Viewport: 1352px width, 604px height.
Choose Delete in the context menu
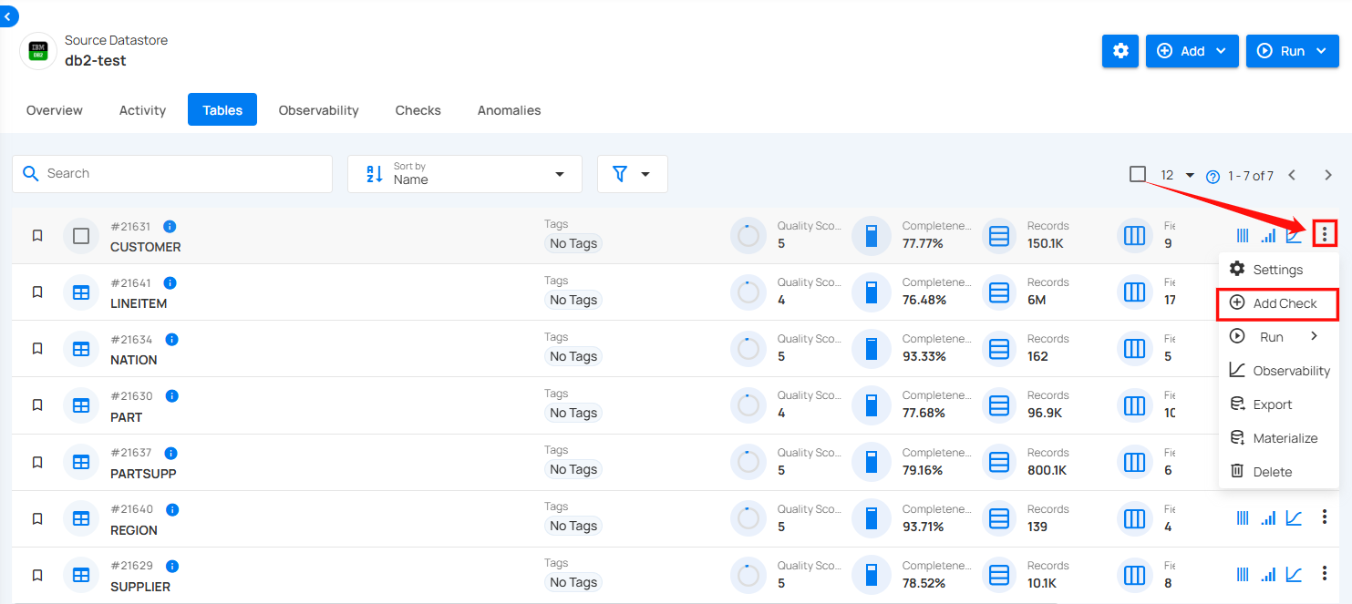pyautogui.click(x=1272, y=472)
